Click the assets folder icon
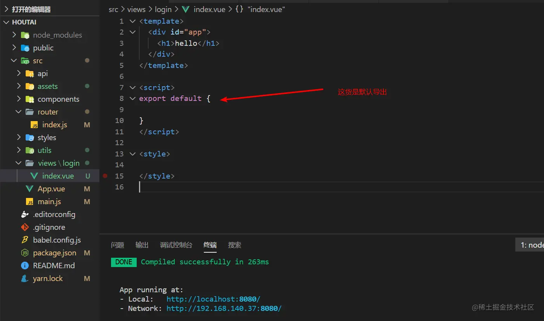The height and width of the screenshot is (321, 544). [x=30, y=87]
